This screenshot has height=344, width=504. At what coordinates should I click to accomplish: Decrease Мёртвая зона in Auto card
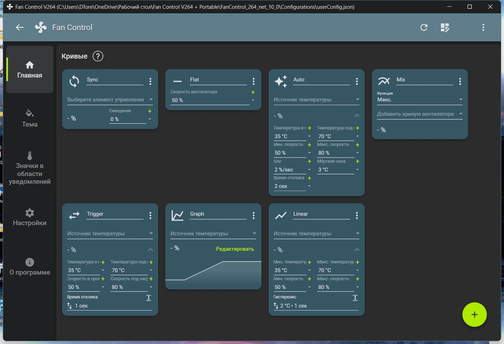[357, 169]
